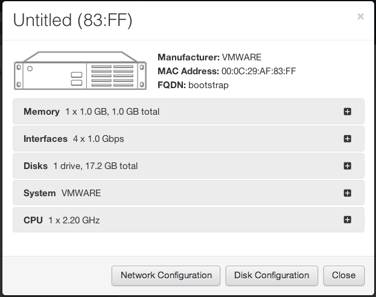Expand Interfaces details with its plus icon
The width and height of the screenshot is (376, 297).
click(348, 139)
